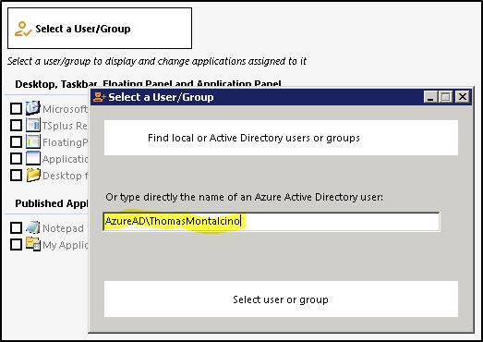The width and height of the screenshot is (483, 342).
Task: Enable the Notepad checkbox
Action: (16, 228)
